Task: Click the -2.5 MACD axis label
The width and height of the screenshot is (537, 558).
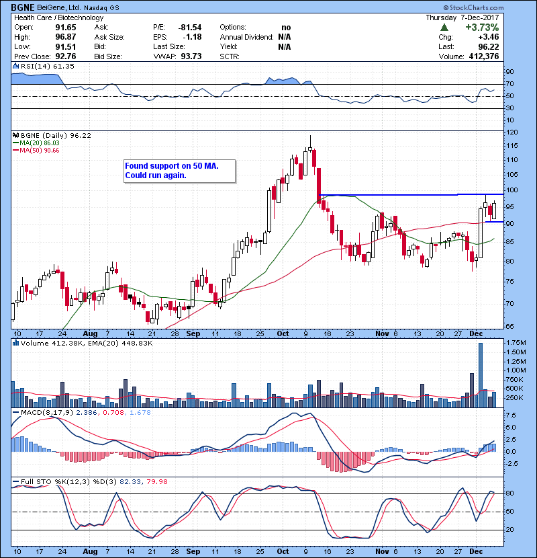Action: pyautogui.click(x=512, y=464)
